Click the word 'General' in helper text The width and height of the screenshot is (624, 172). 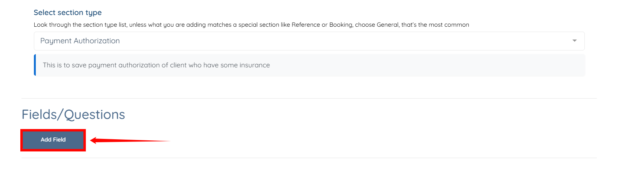(x=387, y=25)
